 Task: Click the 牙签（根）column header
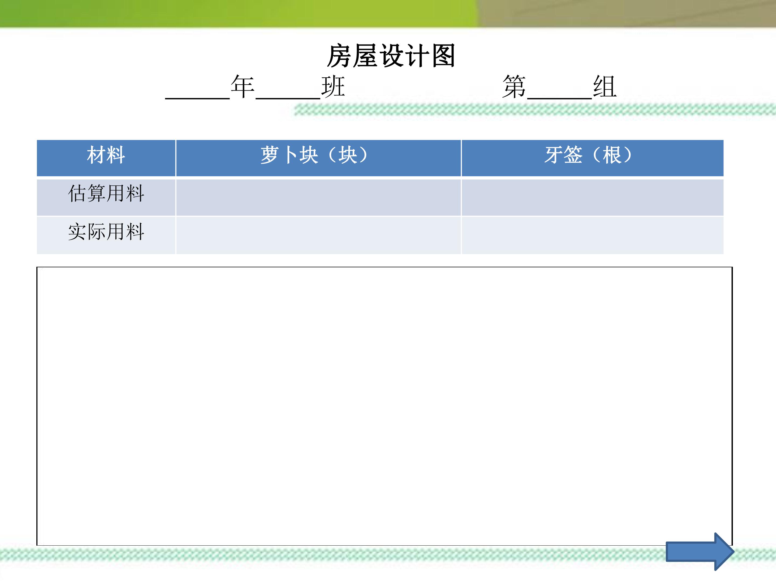[593, 158]
